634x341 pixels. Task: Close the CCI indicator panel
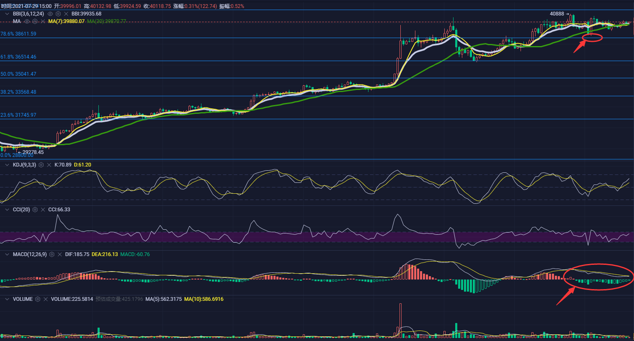pyautogui.click(x=43, y=210)
